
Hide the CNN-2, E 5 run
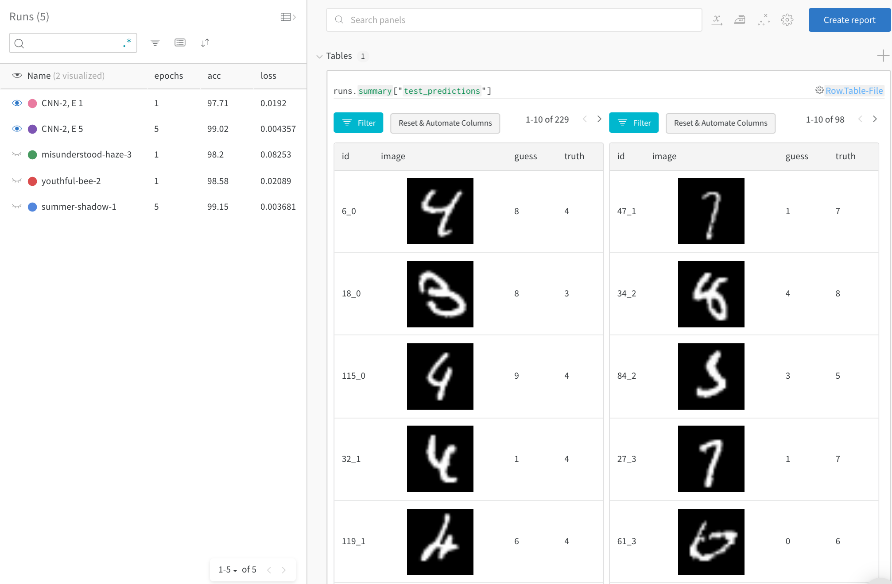coord(17,129)
